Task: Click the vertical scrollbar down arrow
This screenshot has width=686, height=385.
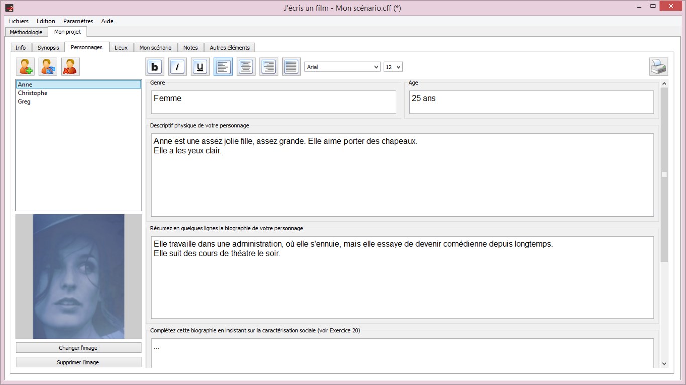Action: click(x=664, y=364)
